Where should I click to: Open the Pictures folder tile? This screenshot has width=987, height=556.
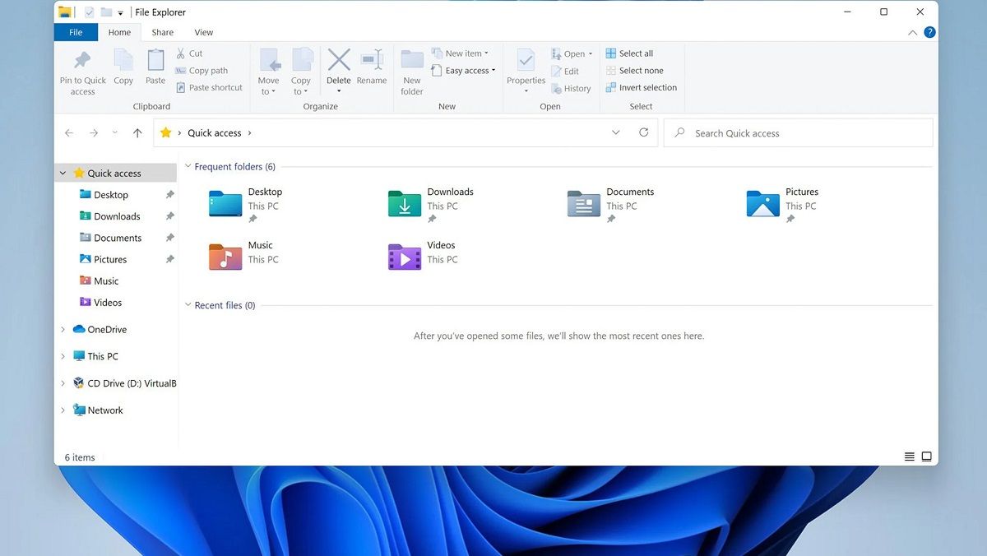782,205
